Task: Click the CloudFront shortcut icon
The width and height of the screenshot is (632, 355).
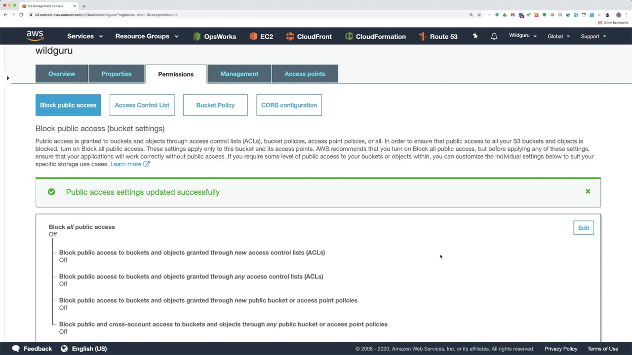Action: coord(290,36)
